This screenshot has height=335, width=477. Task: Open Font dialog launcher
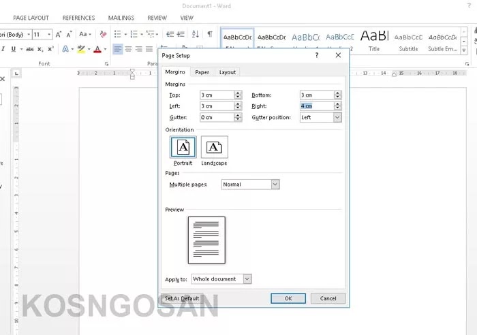coord(106,64)
